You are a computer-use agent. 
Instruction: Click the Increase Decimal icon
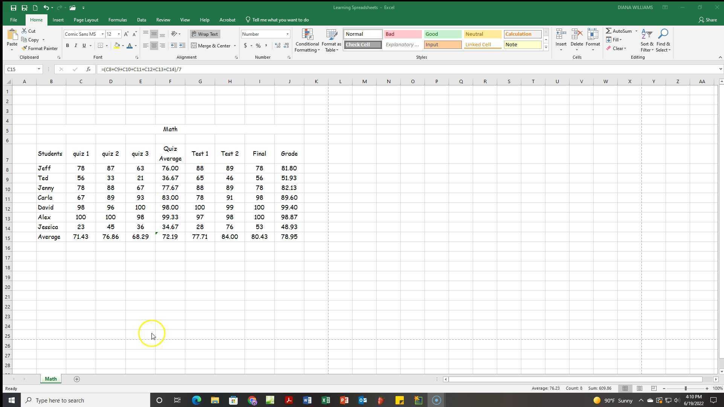pyautogui.click(x=277, y=46)
